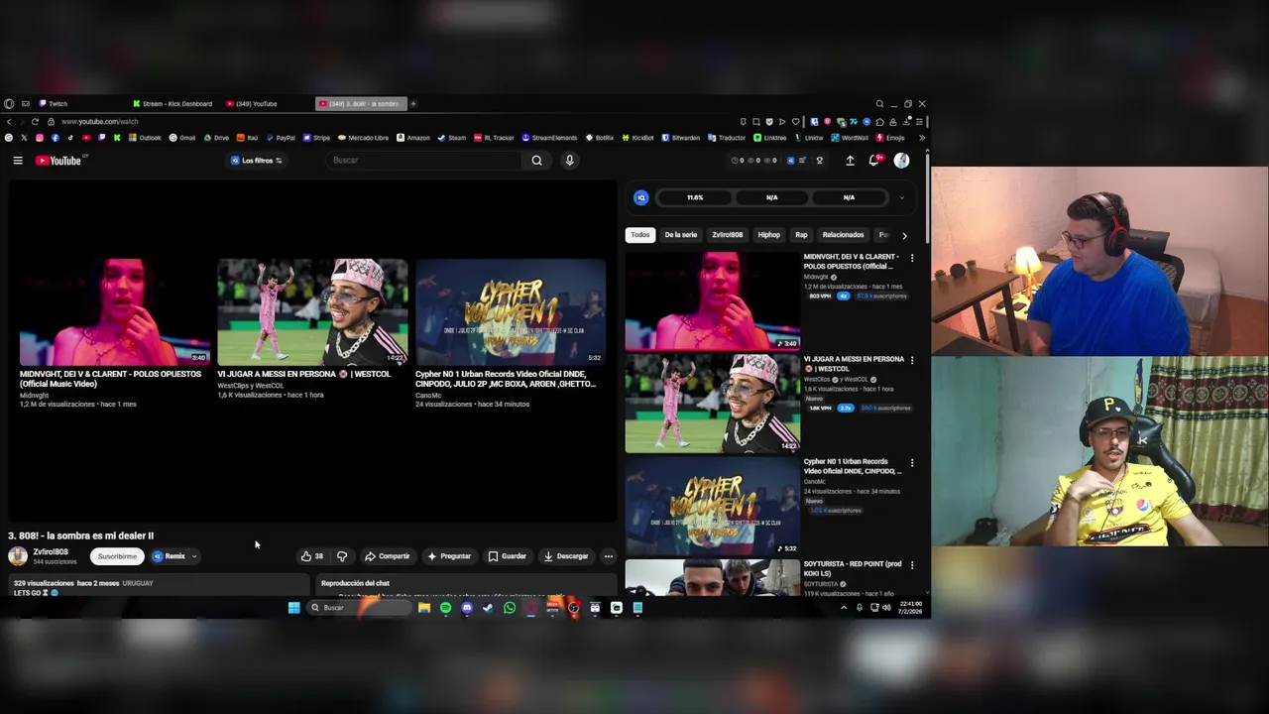Open the PayPal bookmark
The width and height of the screenshot is (1269, 714).
click(280, 138)
